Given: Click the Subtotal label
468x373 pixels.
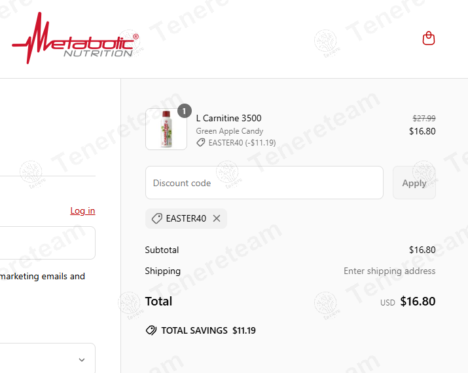Looking at the screenshot, I should point(162,250).
